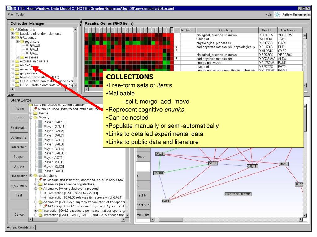Screen dimensions: 317x237
Task: Collapse the GAL genes tree node
Action: [x=12, y=38]
